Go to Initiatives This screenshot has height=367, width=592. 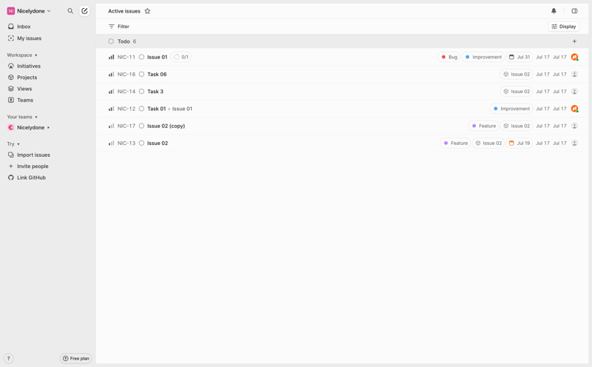pos(29,66)
